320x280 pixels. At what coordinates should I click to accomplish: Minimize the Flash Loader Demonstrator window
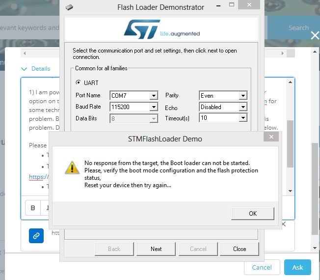click(218, 6)
